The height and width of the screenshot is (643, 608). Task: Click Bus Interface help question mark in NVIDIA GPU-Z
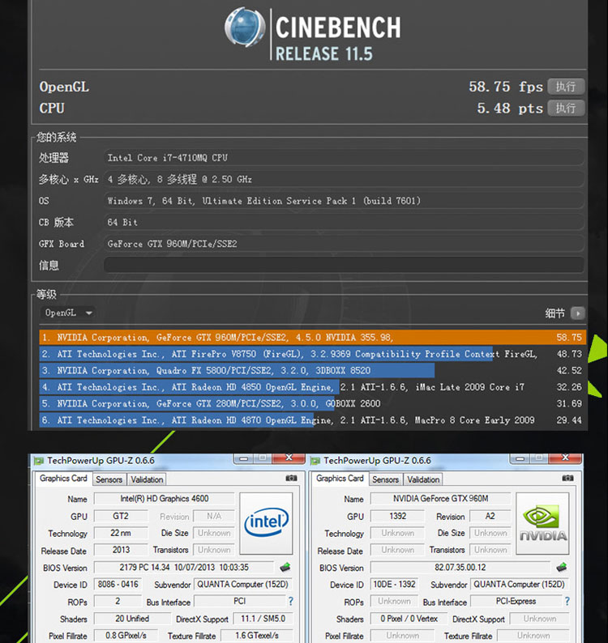567,602
